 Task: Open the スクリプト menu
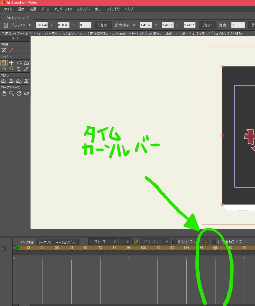pyautogui.click(x=83, y=9)
